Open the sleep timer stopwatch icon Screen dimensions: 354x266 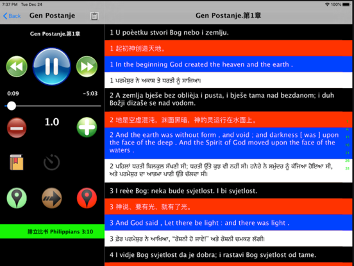(x=52, y=162)
